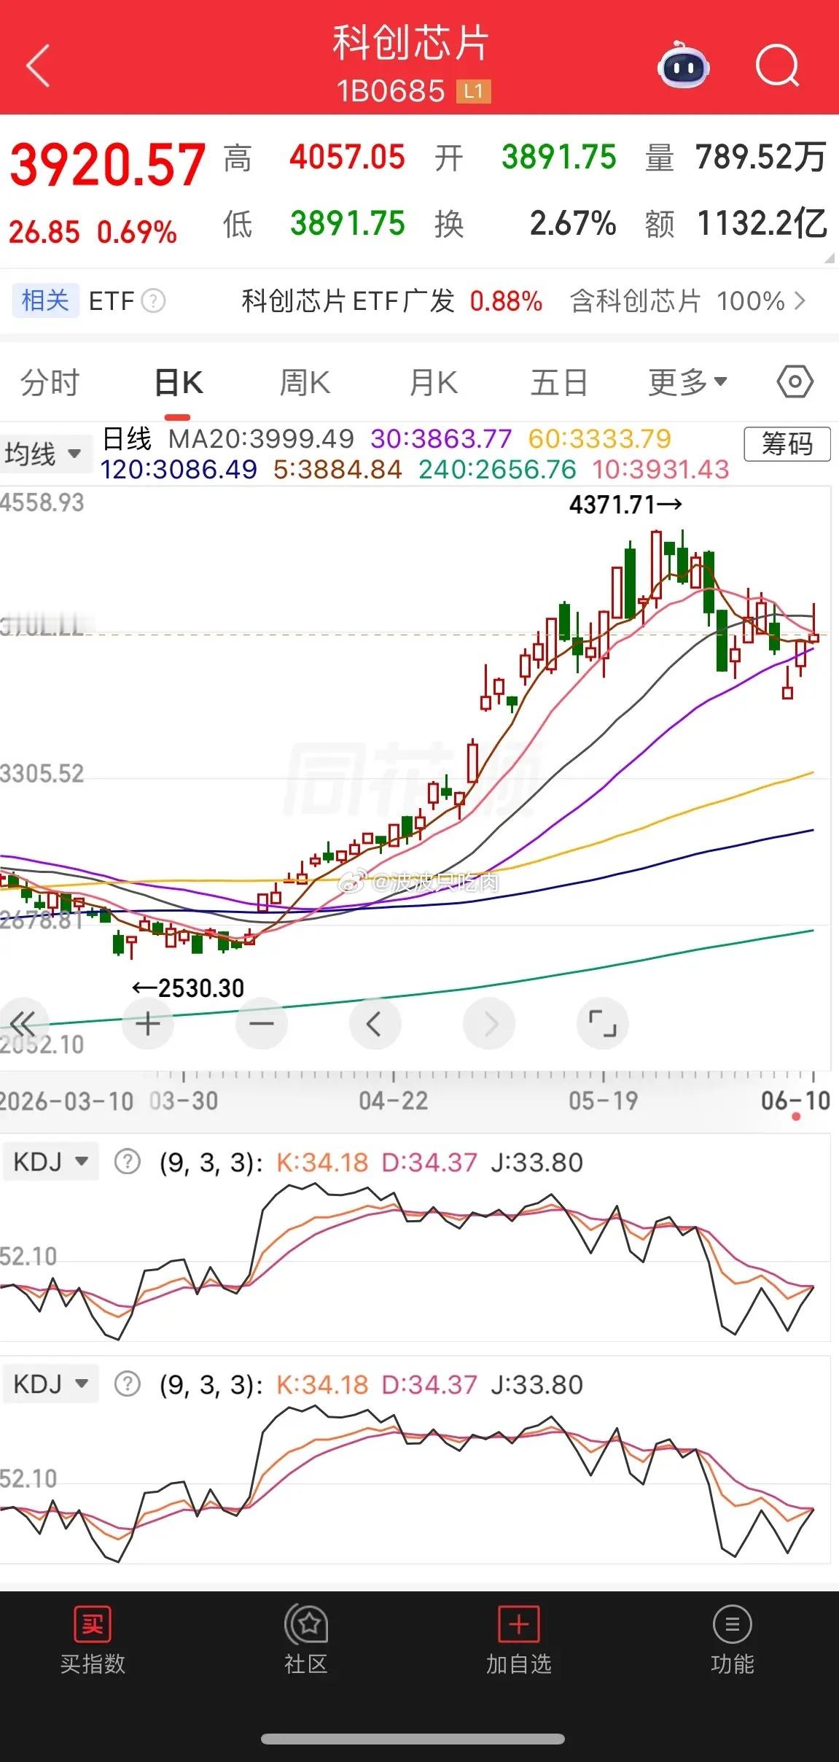Screen dimensions: 839x1762
Task: Tap the first KDJ K:34.18 value
Action: pos(322,1162)
